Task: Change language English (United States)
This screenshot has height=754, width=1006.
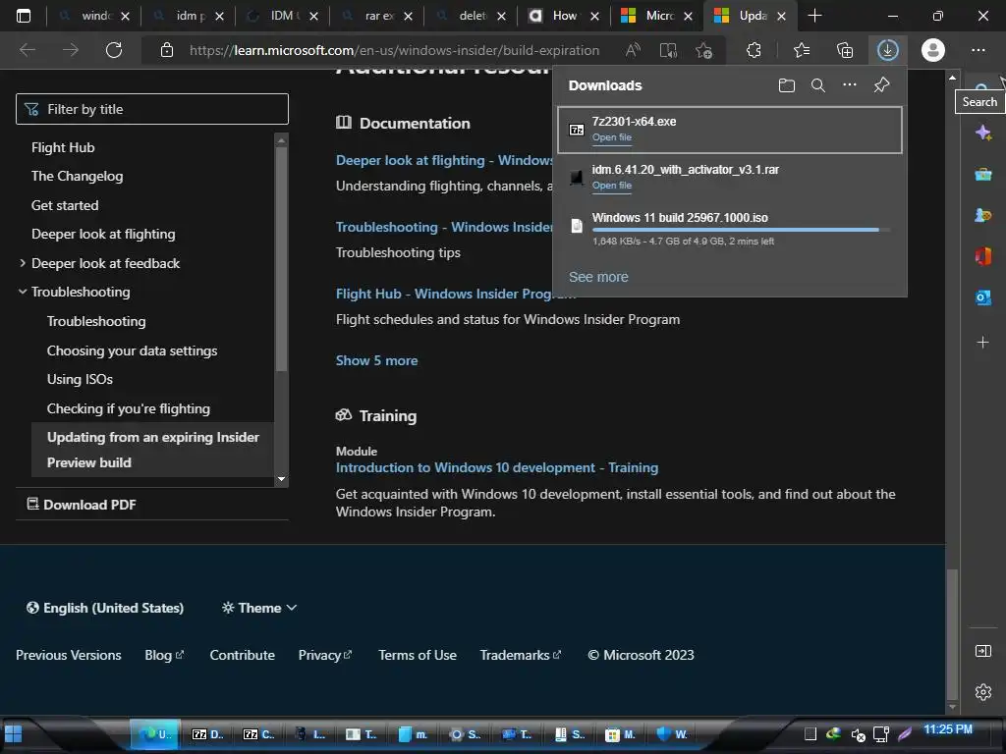Action: [x=104, y=608]
